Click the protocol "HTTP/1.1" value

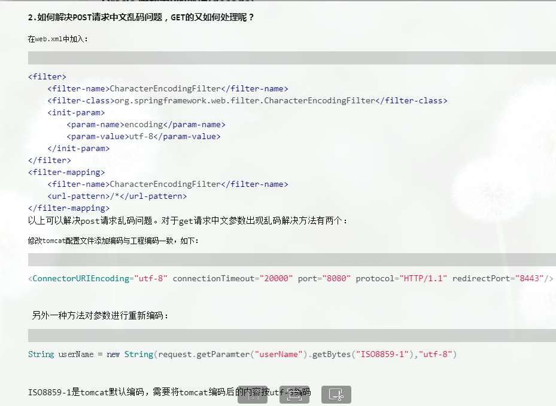click(423, 279)
